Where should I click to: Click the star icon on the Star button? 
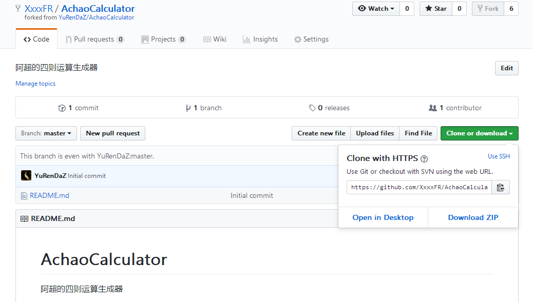coord(429,9)
